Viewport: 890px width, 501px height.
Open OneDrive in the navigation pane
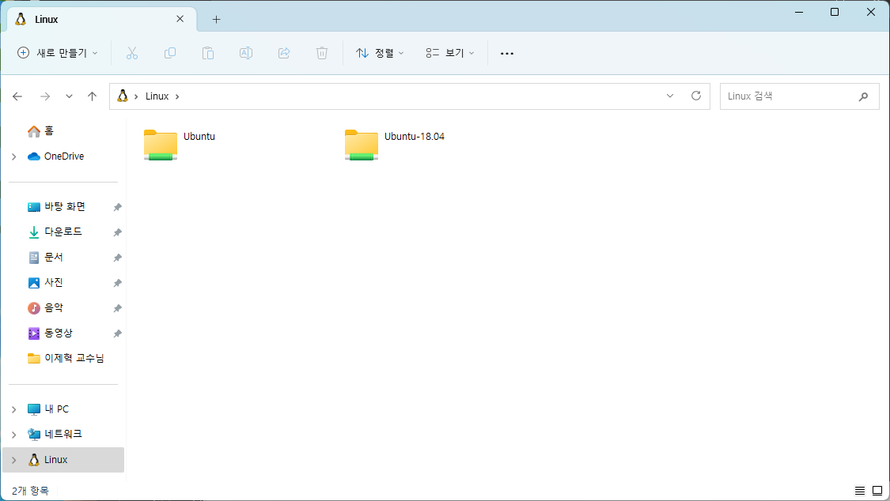pos(55,156)
